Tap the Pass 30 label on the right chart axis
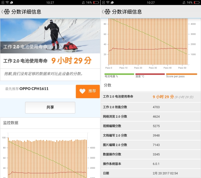201x178 pixels. coord(153,68)
